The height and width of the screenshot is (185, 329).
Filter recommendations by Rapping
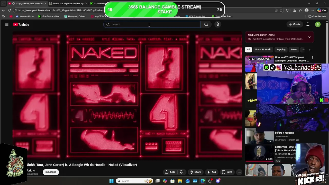[x=281, y=50]
